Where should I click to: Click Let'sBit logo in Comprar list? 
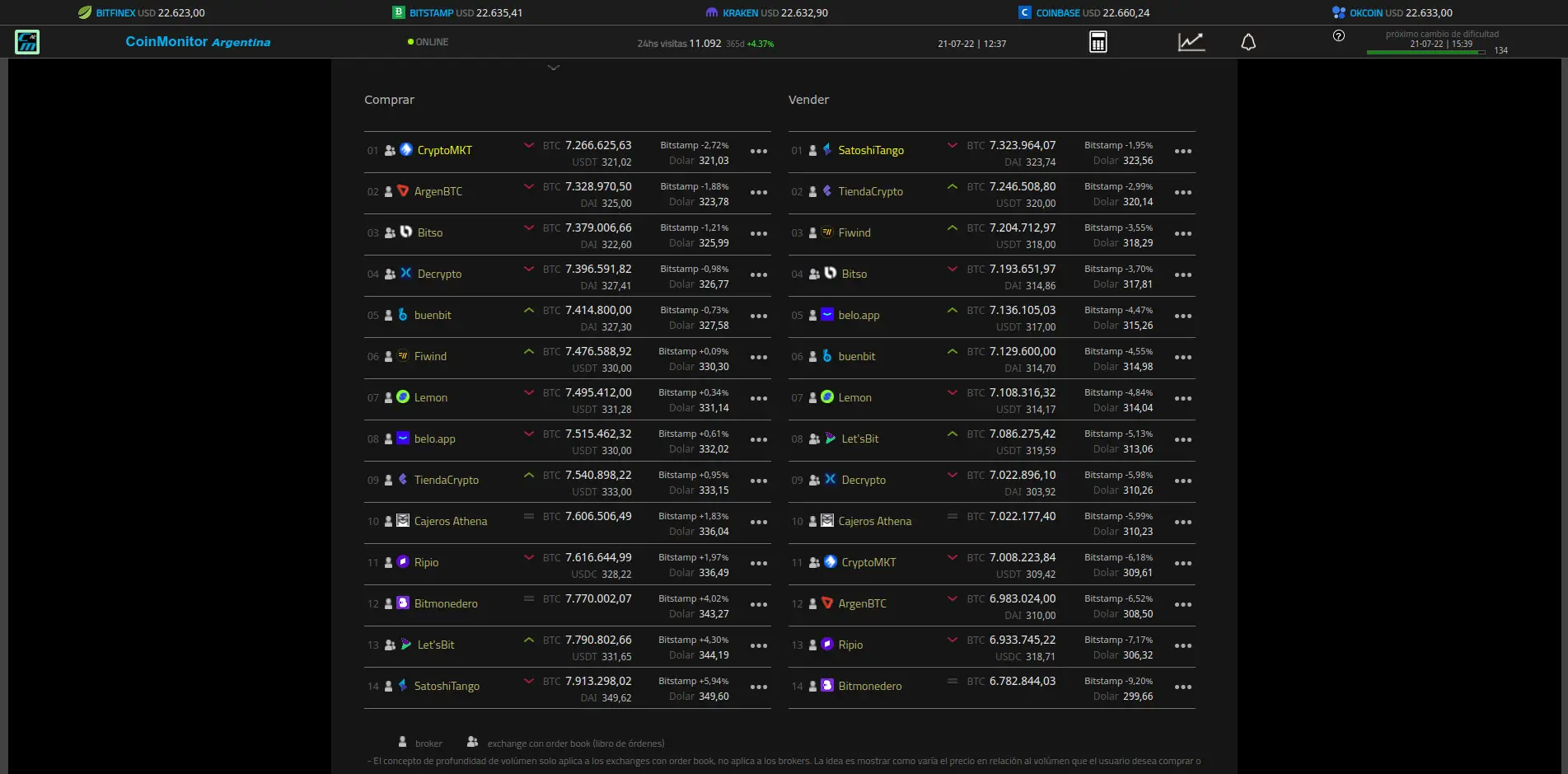click(406, 644)
